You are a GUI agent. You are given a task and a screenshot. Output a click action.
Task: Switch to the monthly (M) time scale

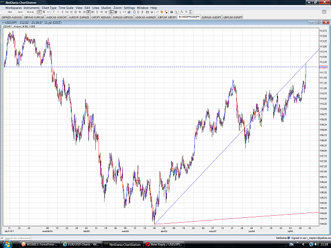click(x=106, y=12)
